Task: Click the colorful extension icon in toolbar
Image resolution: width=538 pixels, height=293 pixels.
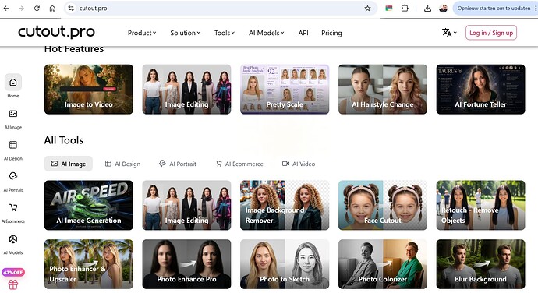Action: coord(389,9)
